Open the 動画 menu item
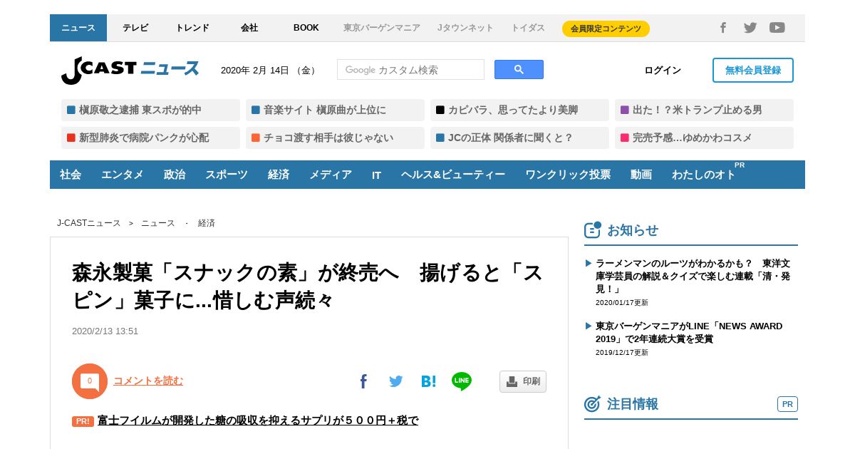 (x=641, y=175)
